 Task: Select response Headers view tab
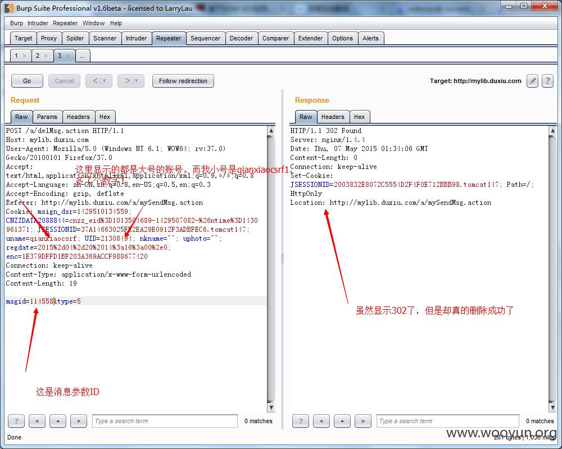[333, 117]
